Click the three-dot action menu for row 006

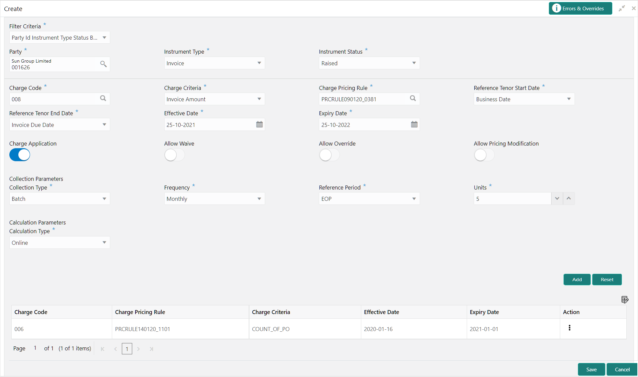pyautogui.click(x=570, y=328)
